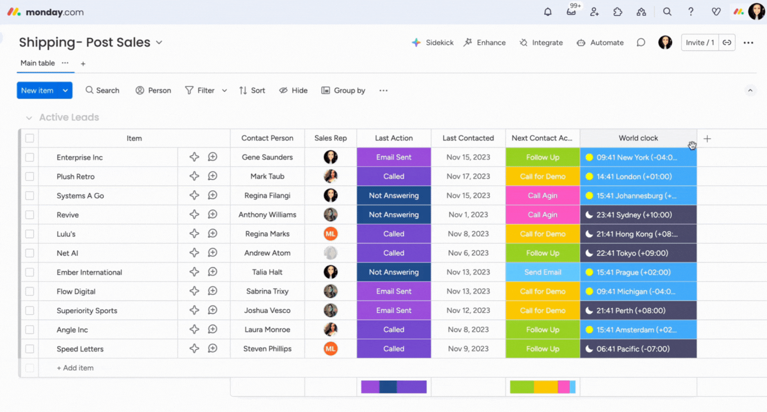Open the update bubble for Speed Letters
The height and width of the screenshot is (412, 767).
(x=212, y=349)
